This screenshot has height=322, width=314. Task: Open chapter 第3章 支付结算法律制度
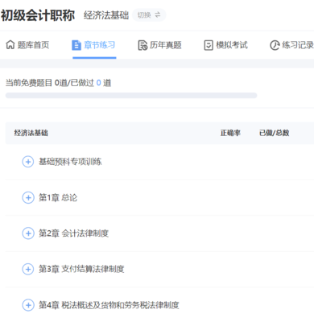(x=81, y=269)
